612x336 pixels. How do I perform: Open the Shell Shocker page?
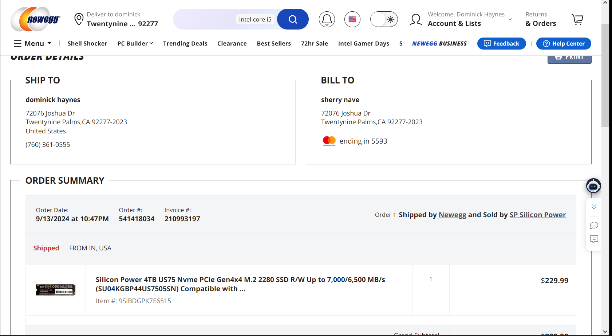coord(87,43)
